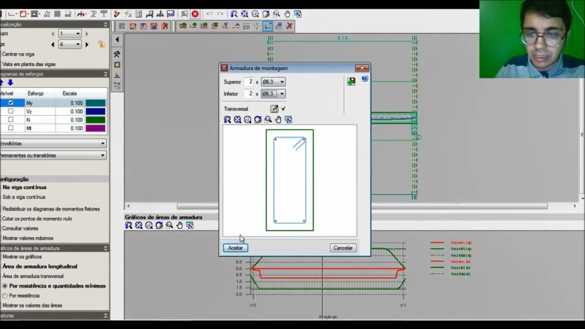Viewport: 585px width, 329px height.
Task: Select Consultar valores option
Action: (x=20, y=228)
